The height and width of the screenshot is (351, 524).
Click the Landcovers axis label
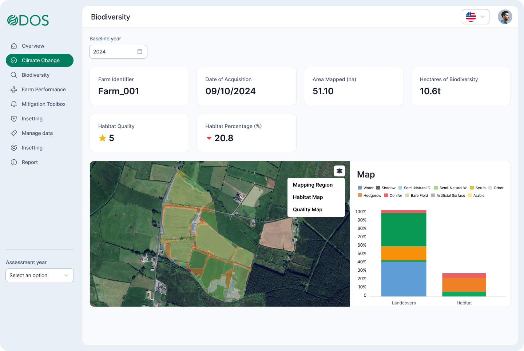pyautogui.click(x=404, y=303)
